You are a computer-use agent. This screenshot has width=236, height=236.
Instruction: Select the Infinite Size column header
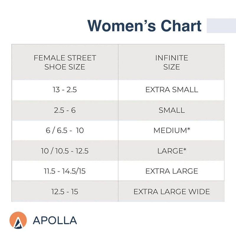[172, 62]
